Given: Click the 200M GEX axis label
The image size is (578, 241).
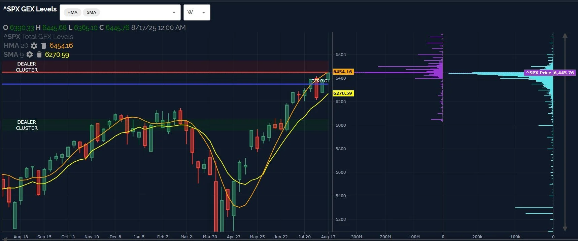Looking at the screenshot, I should pos(385,237).
